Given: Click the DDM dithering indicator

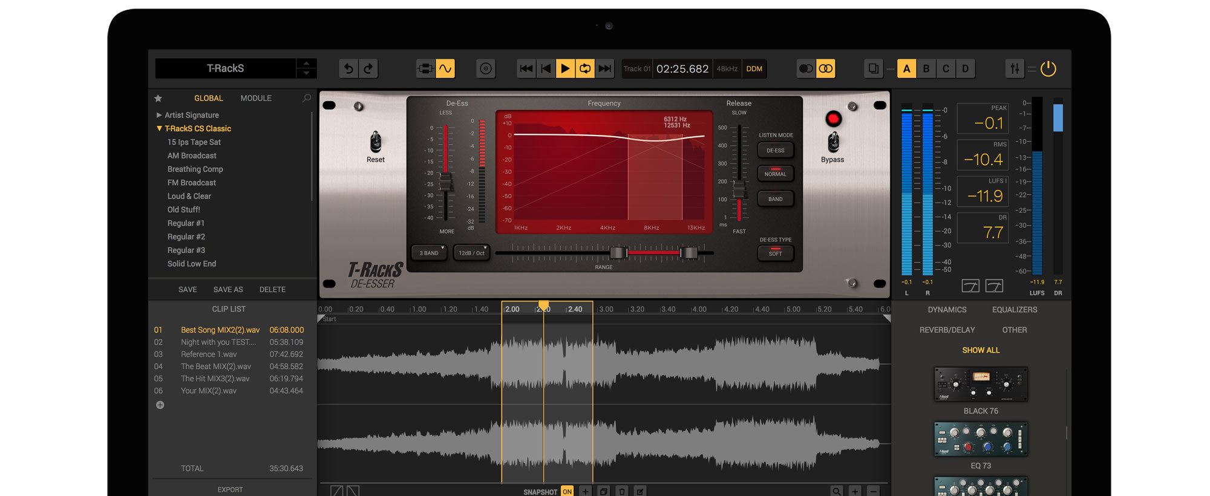Looking at the screenshot, I should tap(754, 69).
